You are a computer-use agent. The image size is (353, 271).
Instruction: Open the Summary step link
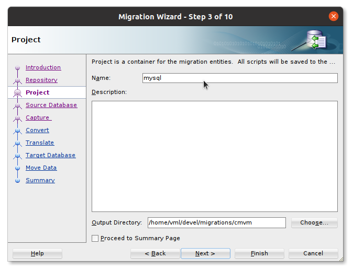click(40, 181)
